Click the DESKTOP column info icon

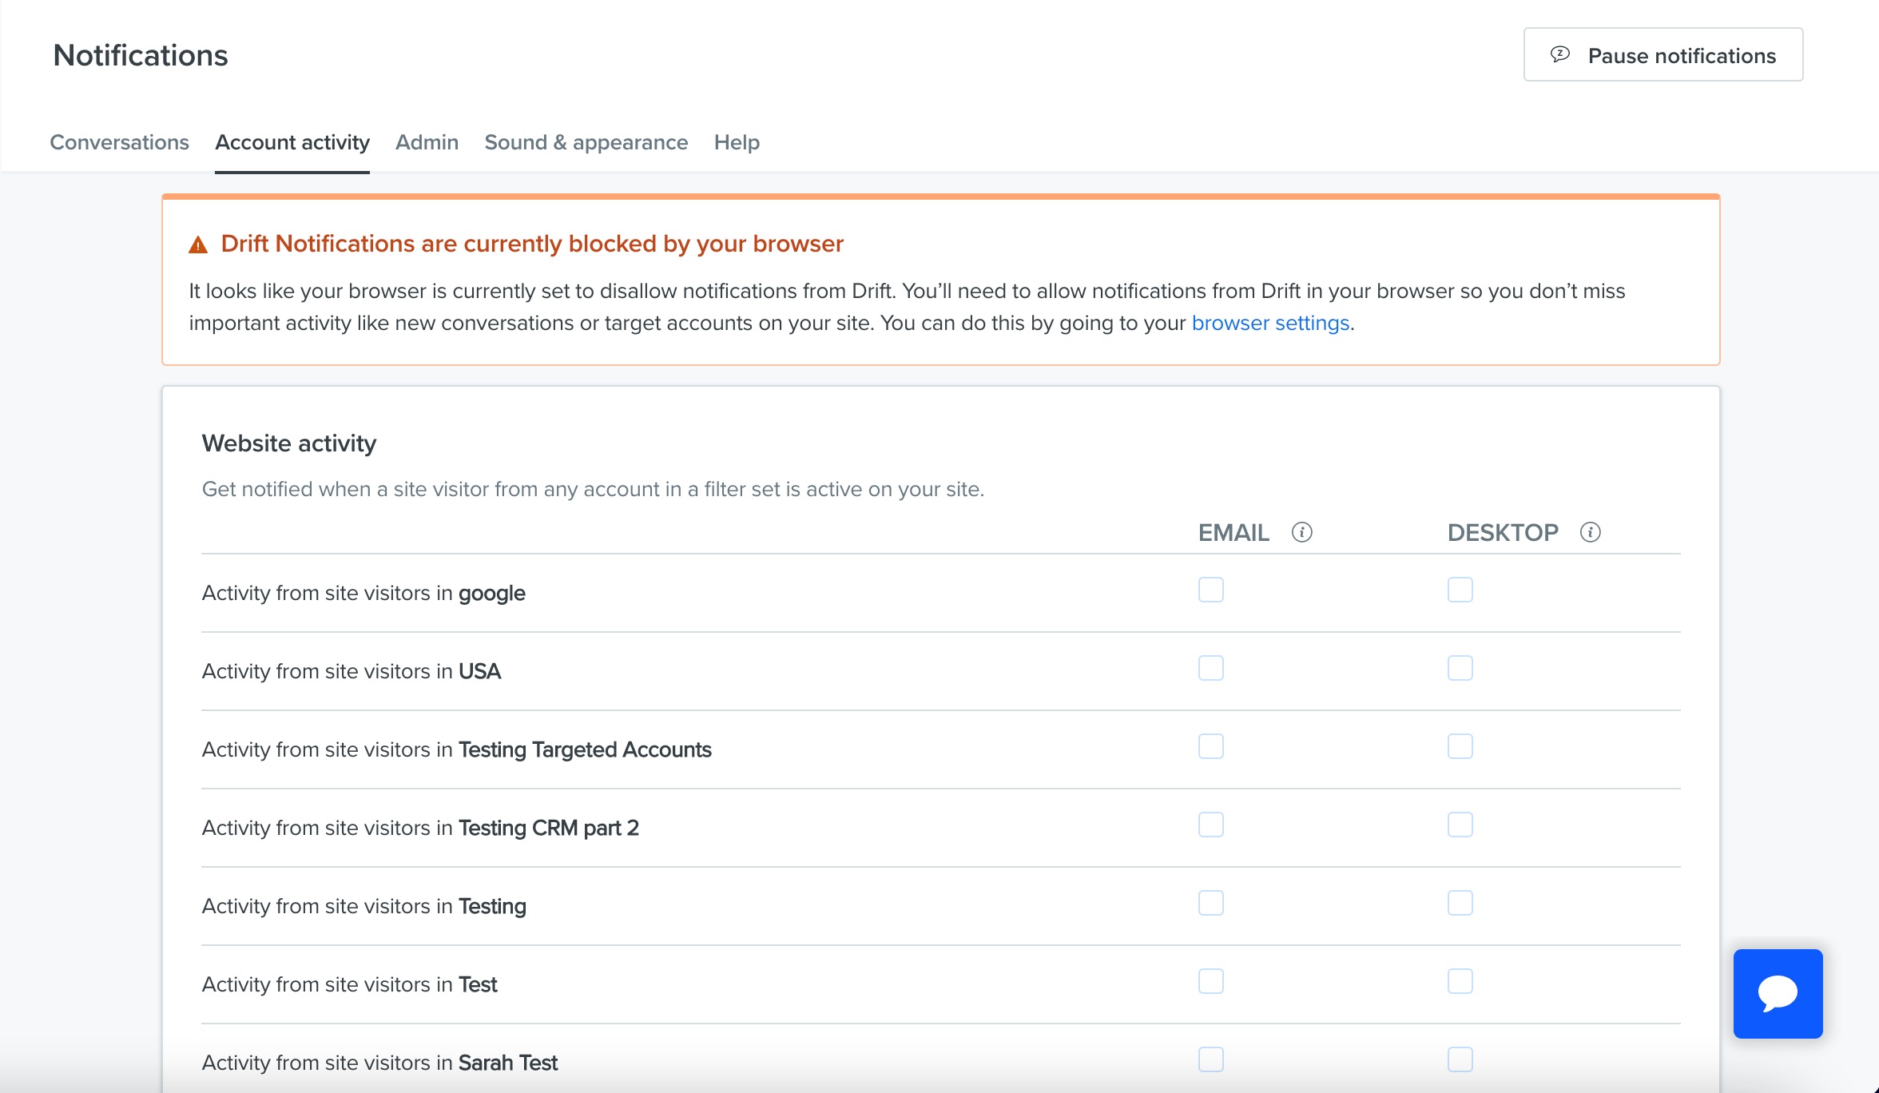(x=1591, y=532)
